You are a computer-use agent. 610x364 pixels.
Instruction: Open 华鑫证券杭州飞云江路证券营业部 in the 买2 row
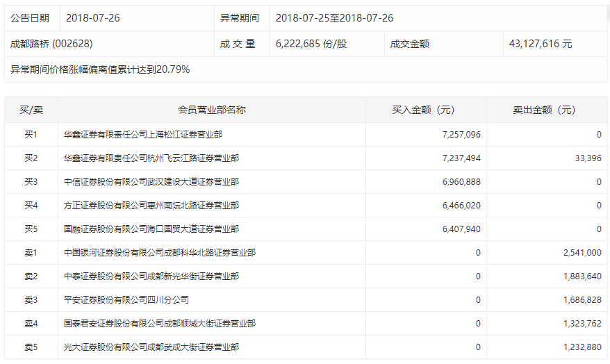pos(151,158)
